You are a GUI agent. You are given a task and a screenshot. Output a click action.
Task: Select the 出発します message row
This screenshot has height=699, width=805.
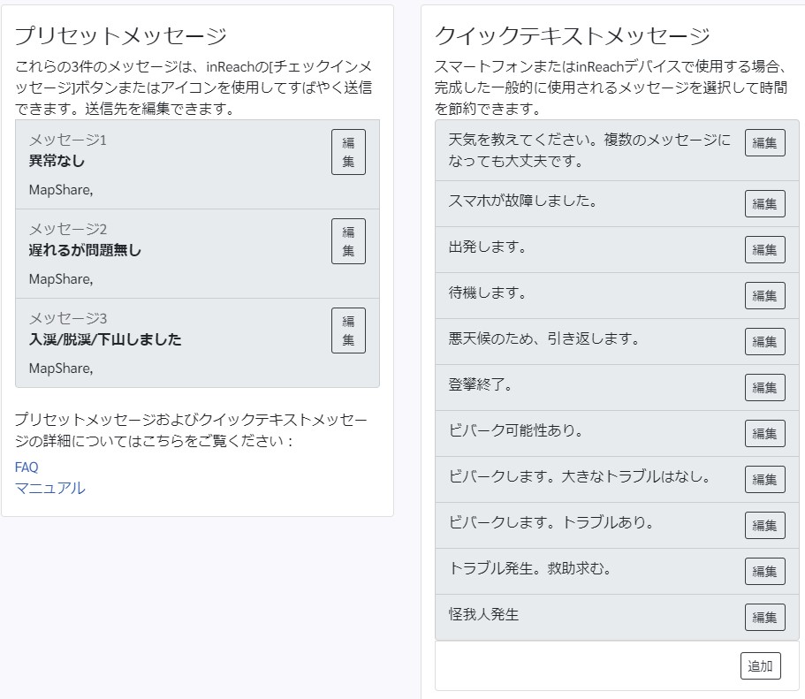coord(617,249)
